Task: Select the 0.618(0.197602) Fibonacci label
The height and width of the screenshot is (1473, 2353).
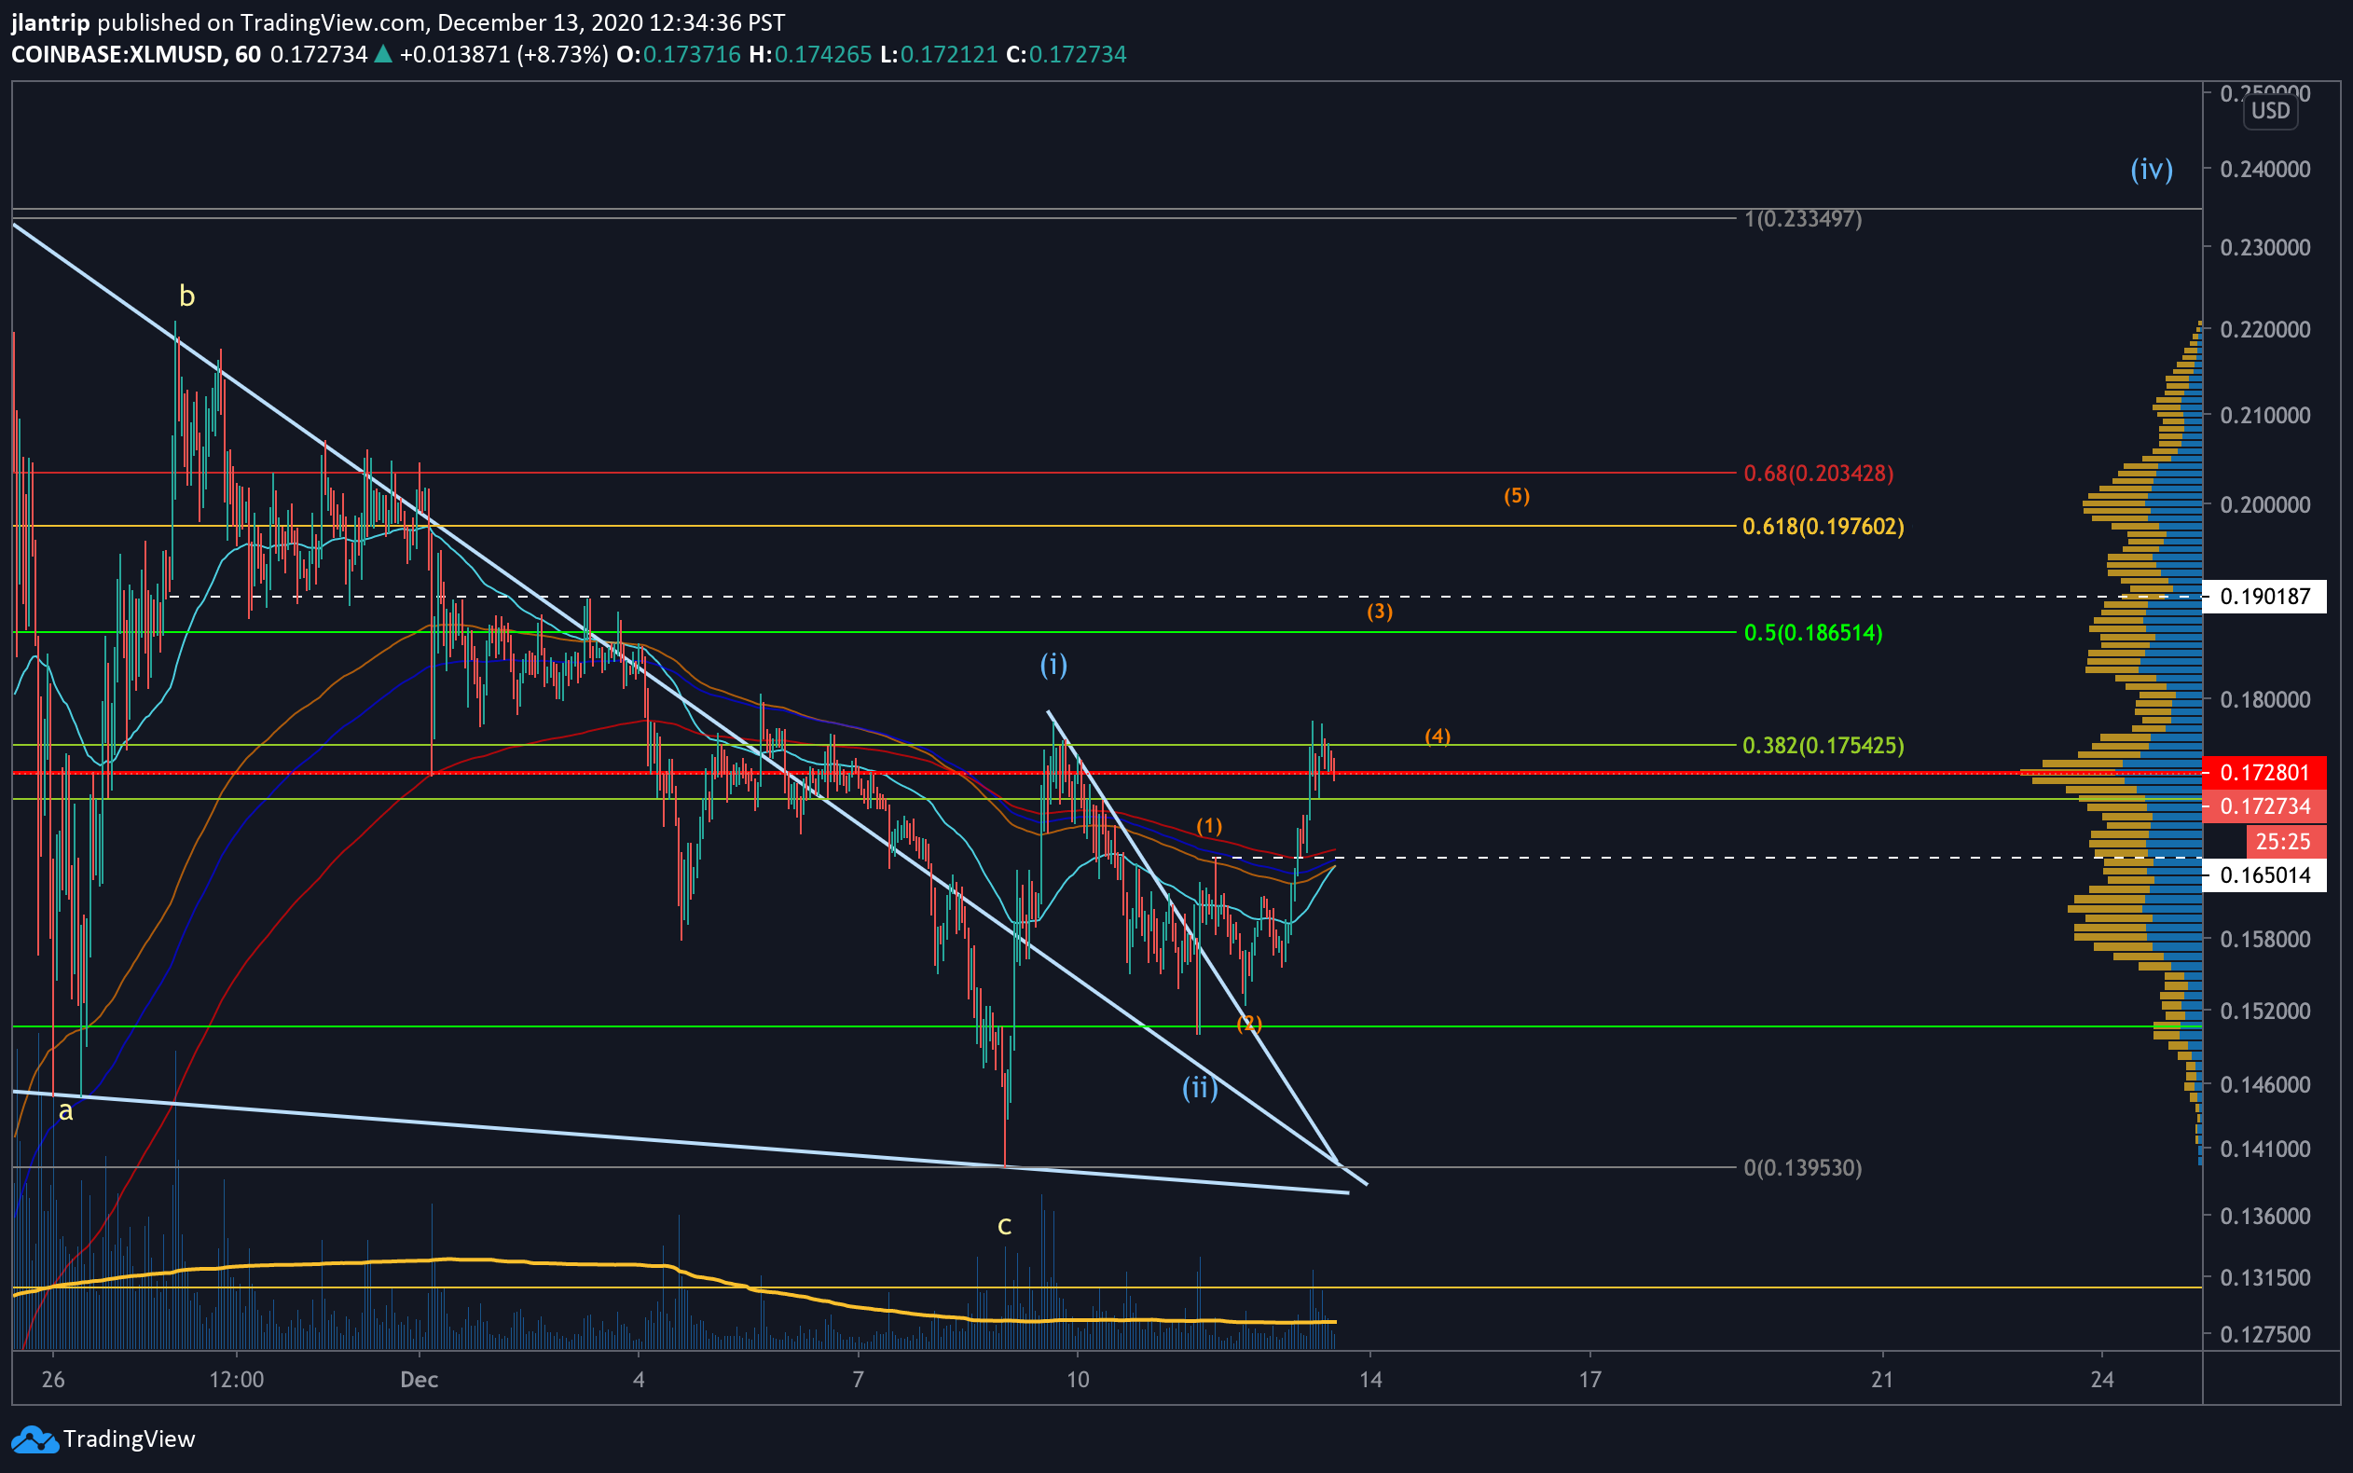Action: (1823, 527)
